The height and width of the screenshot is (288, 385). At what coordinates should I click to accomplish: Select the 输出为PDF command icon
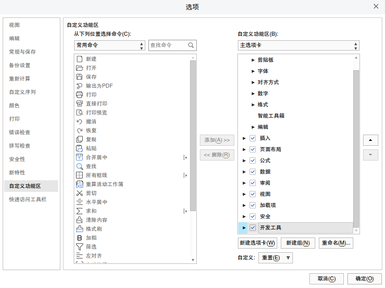[80, 85]
